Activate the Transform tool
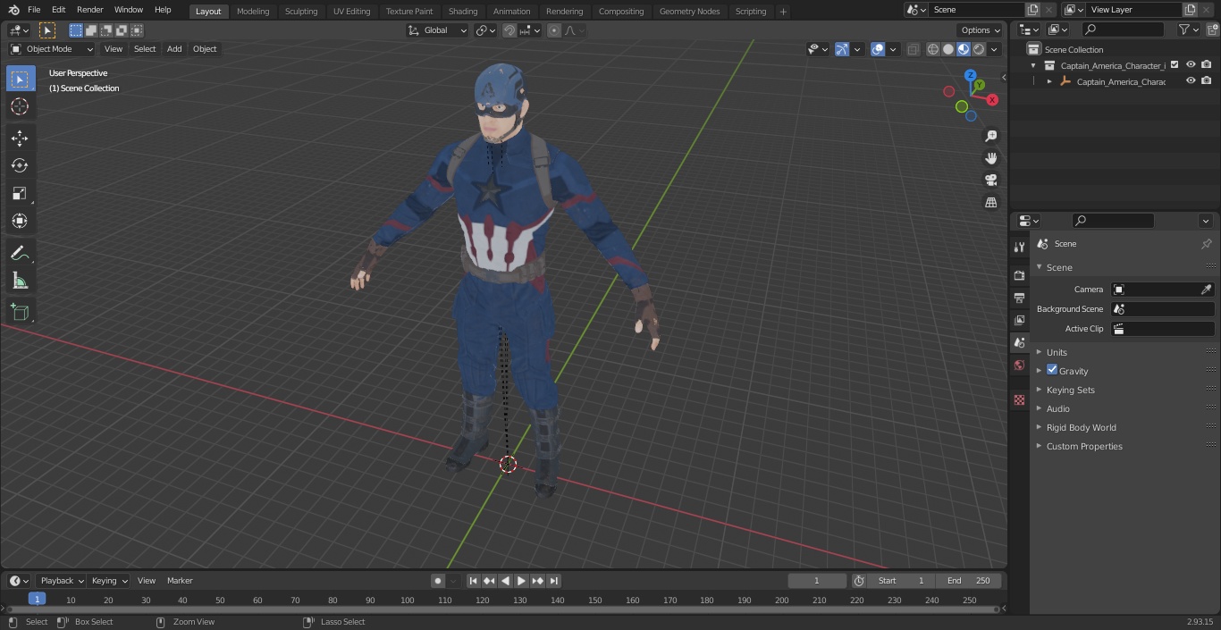This screenshot has height=630, width=1221. coord(20,221)
